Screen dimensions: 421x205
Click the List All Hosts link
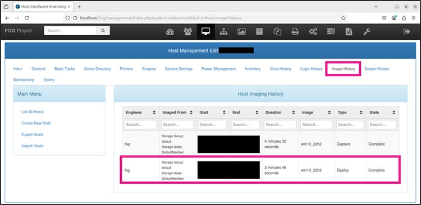point(32,112)
